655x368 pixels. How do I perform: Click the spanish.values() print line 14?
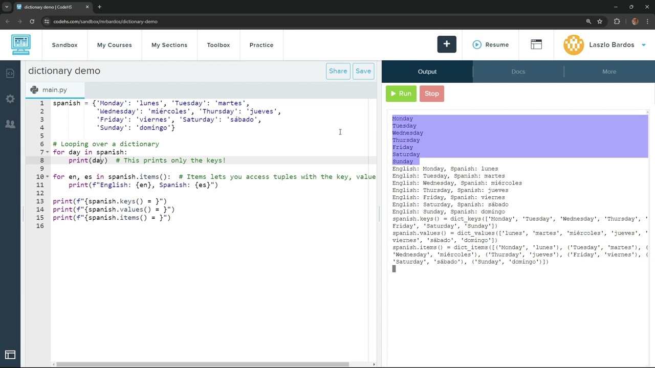114,210
